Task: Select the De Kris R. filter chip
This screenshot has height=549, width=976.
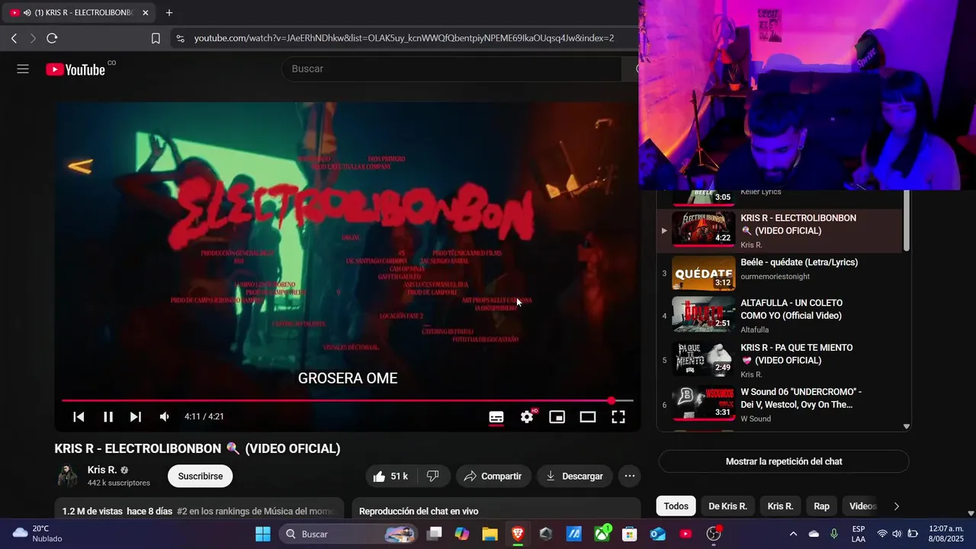Action: click(727, 506)
